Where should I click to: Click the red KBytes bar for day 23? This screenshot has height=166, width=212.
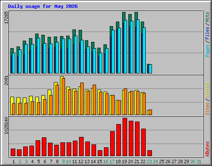pos(149,153)
